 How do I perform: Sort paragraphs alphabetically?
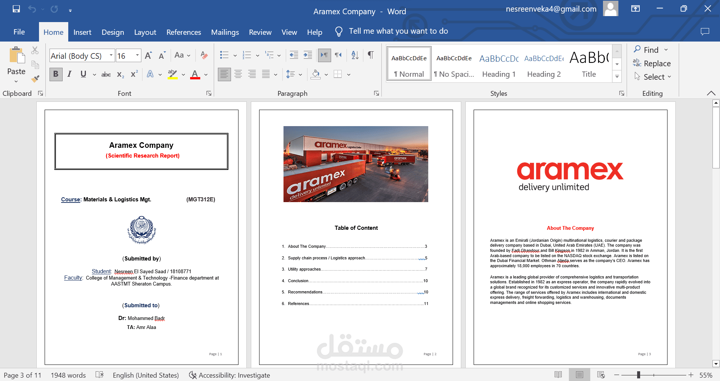355,55
